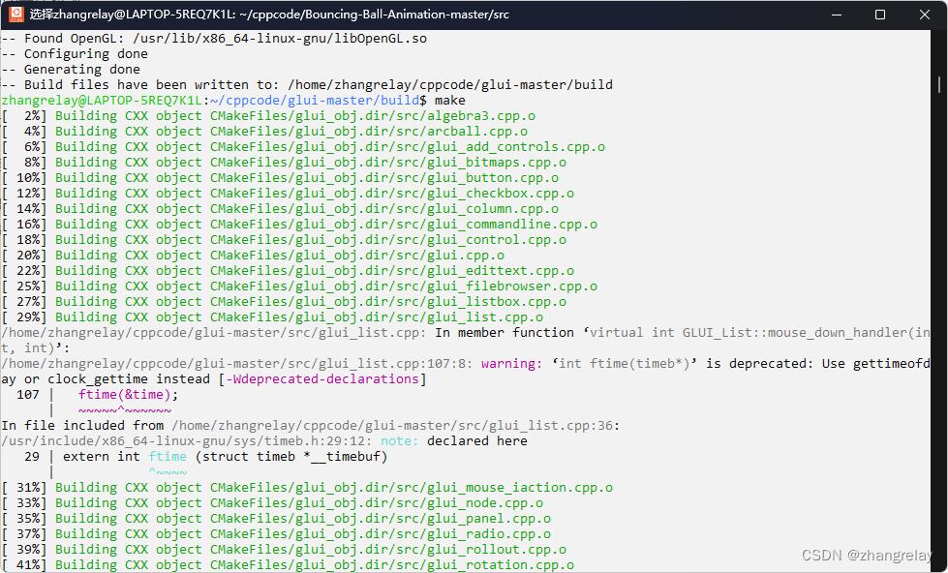Click the glui_filebrowser.cpp.o build line
This screenshot has width=948, height=573.
pyautogui.click(x=299, y=286)
